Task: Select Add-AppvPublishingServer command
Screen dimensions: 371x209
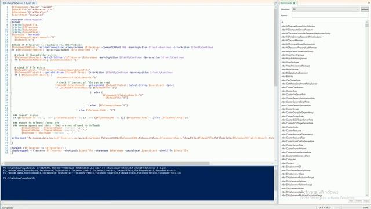Action: (x=294, y=58)
